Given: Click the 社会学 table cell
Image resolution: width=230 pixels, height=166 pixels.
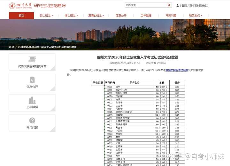Looking at the screenshot, I should 134,106.
